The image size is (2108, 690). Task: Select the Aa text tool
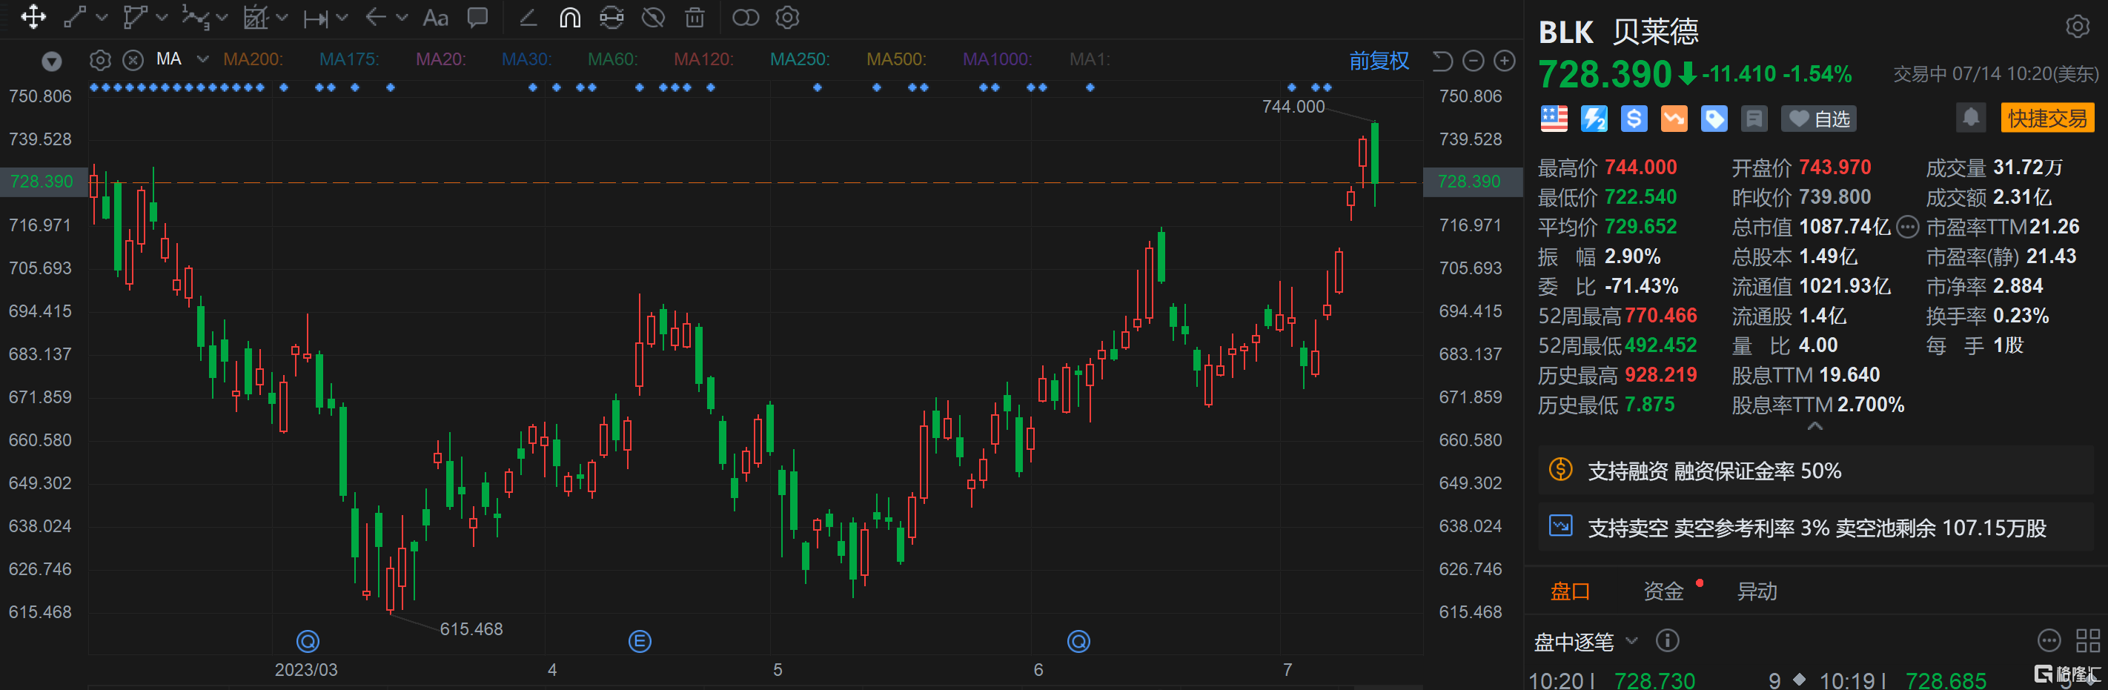[x=435, y=18]
